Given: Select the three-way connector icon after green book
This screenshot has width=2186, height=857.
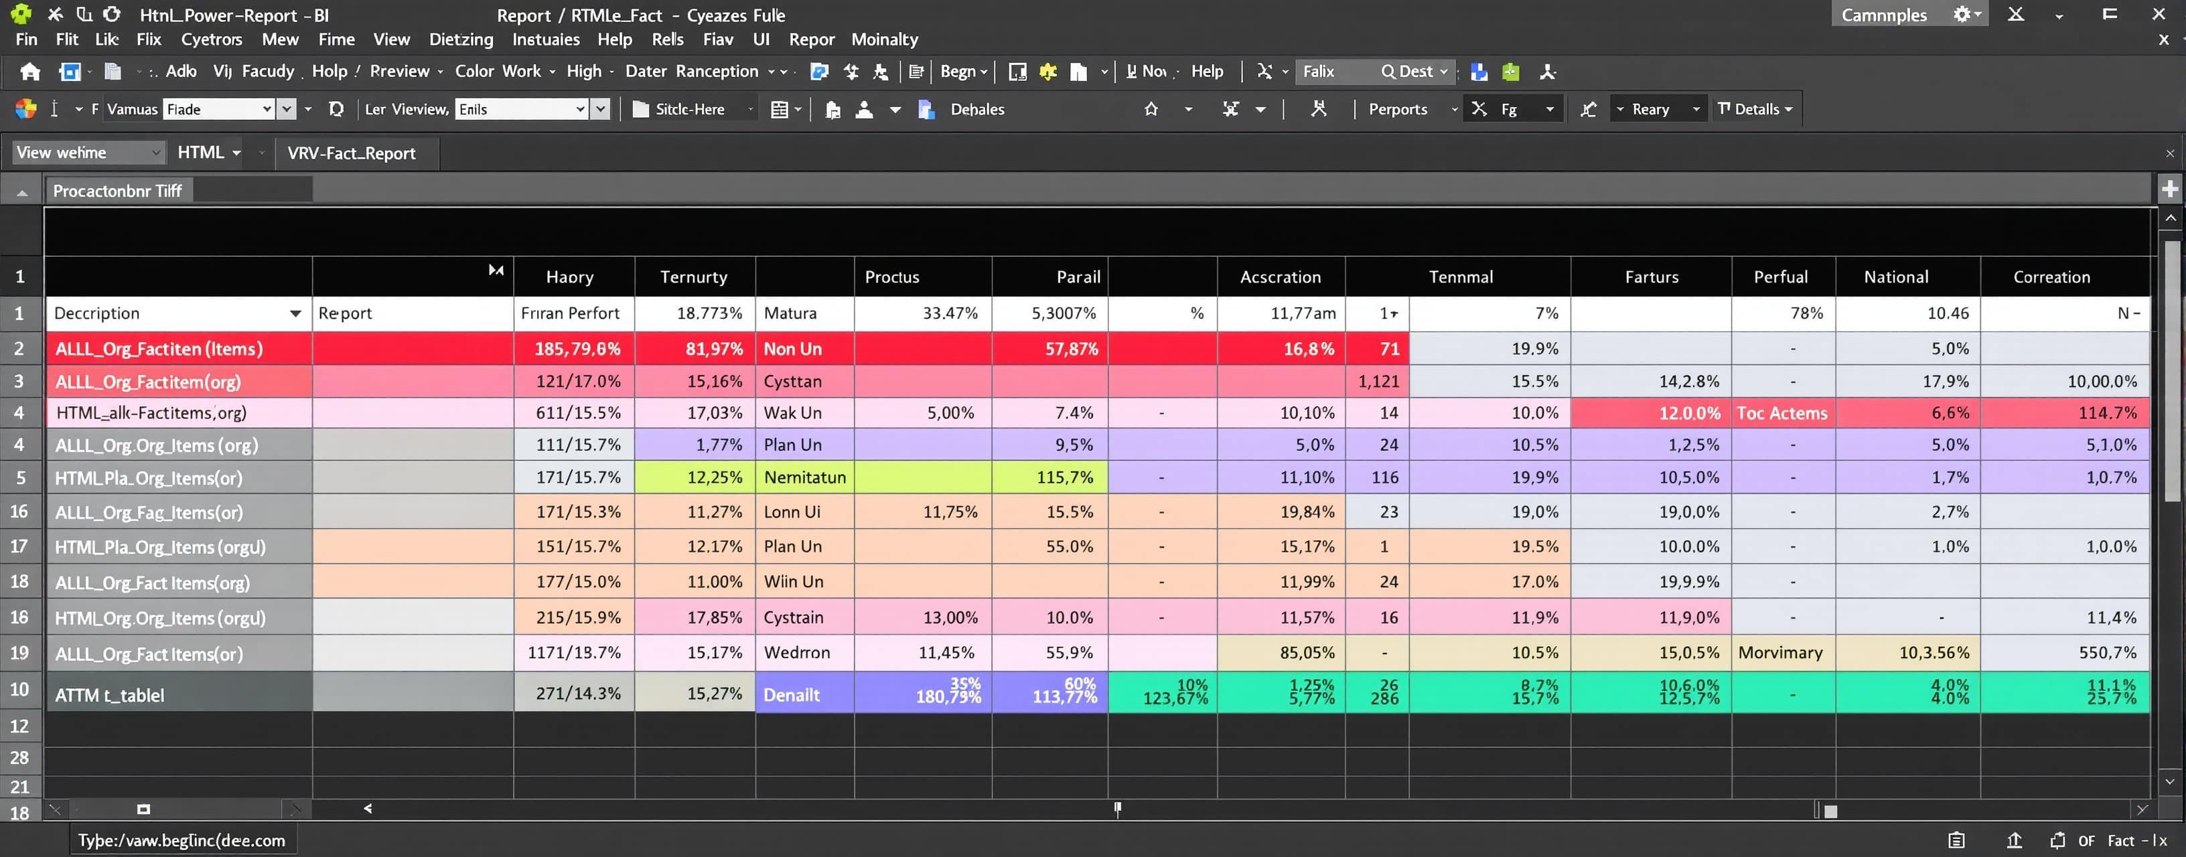Looking at the screenshot, I should [x=1547, y=72].
